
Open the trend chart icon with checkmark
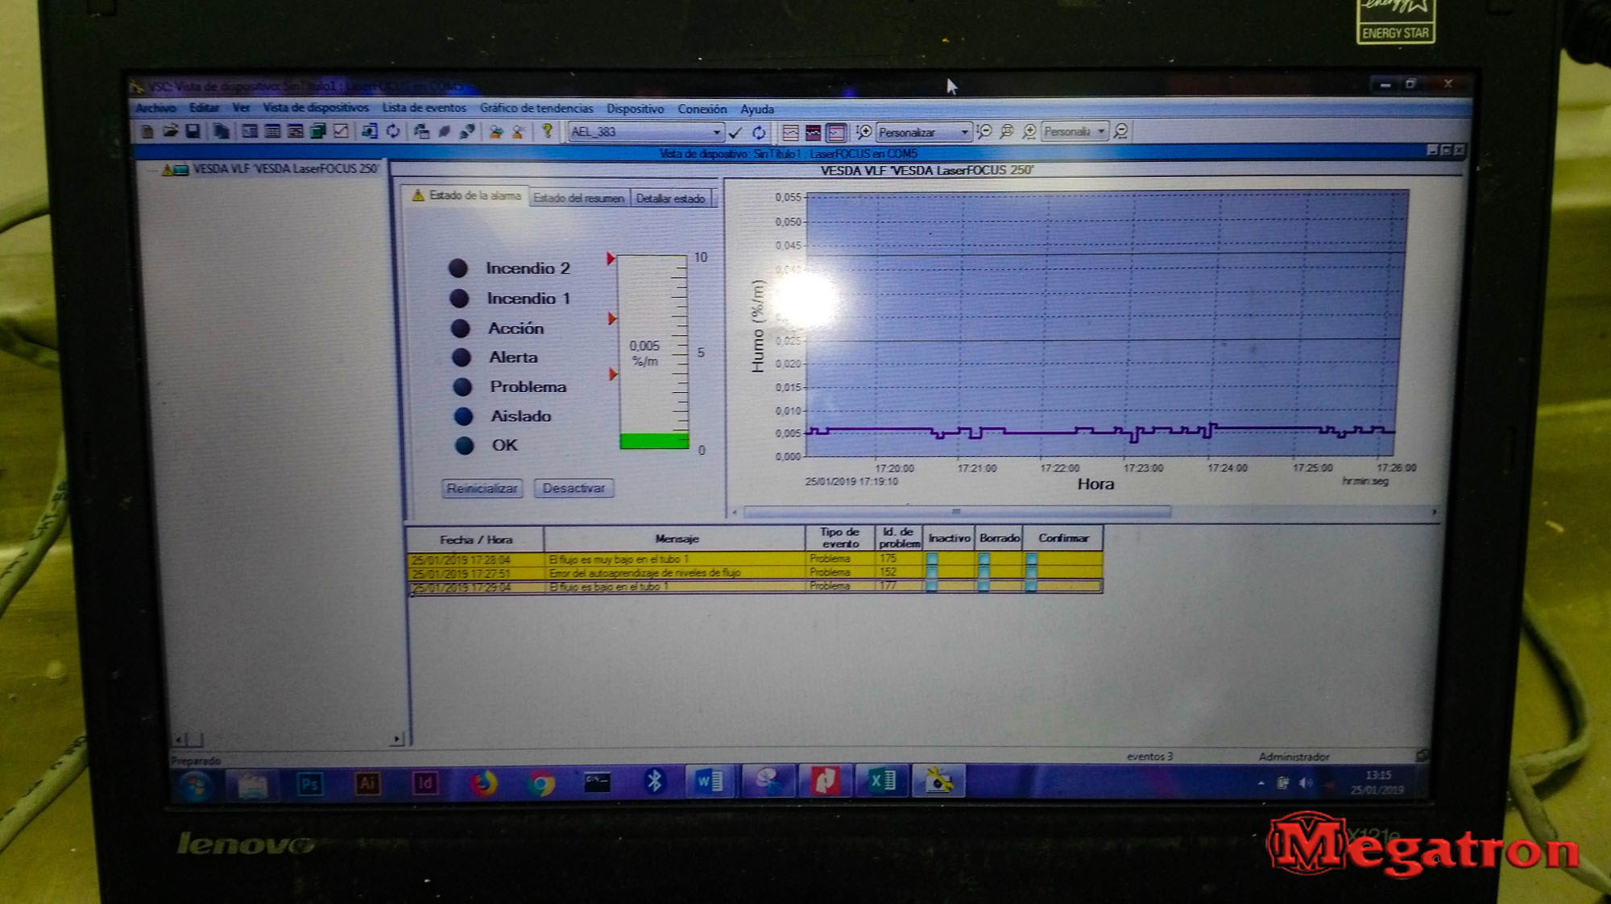341,131
